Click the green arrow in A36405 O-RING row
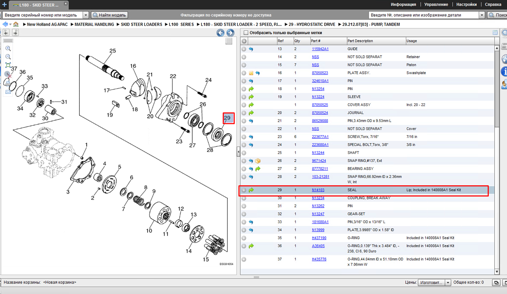This screenshot has width=507, height=294. pos(251,246)
